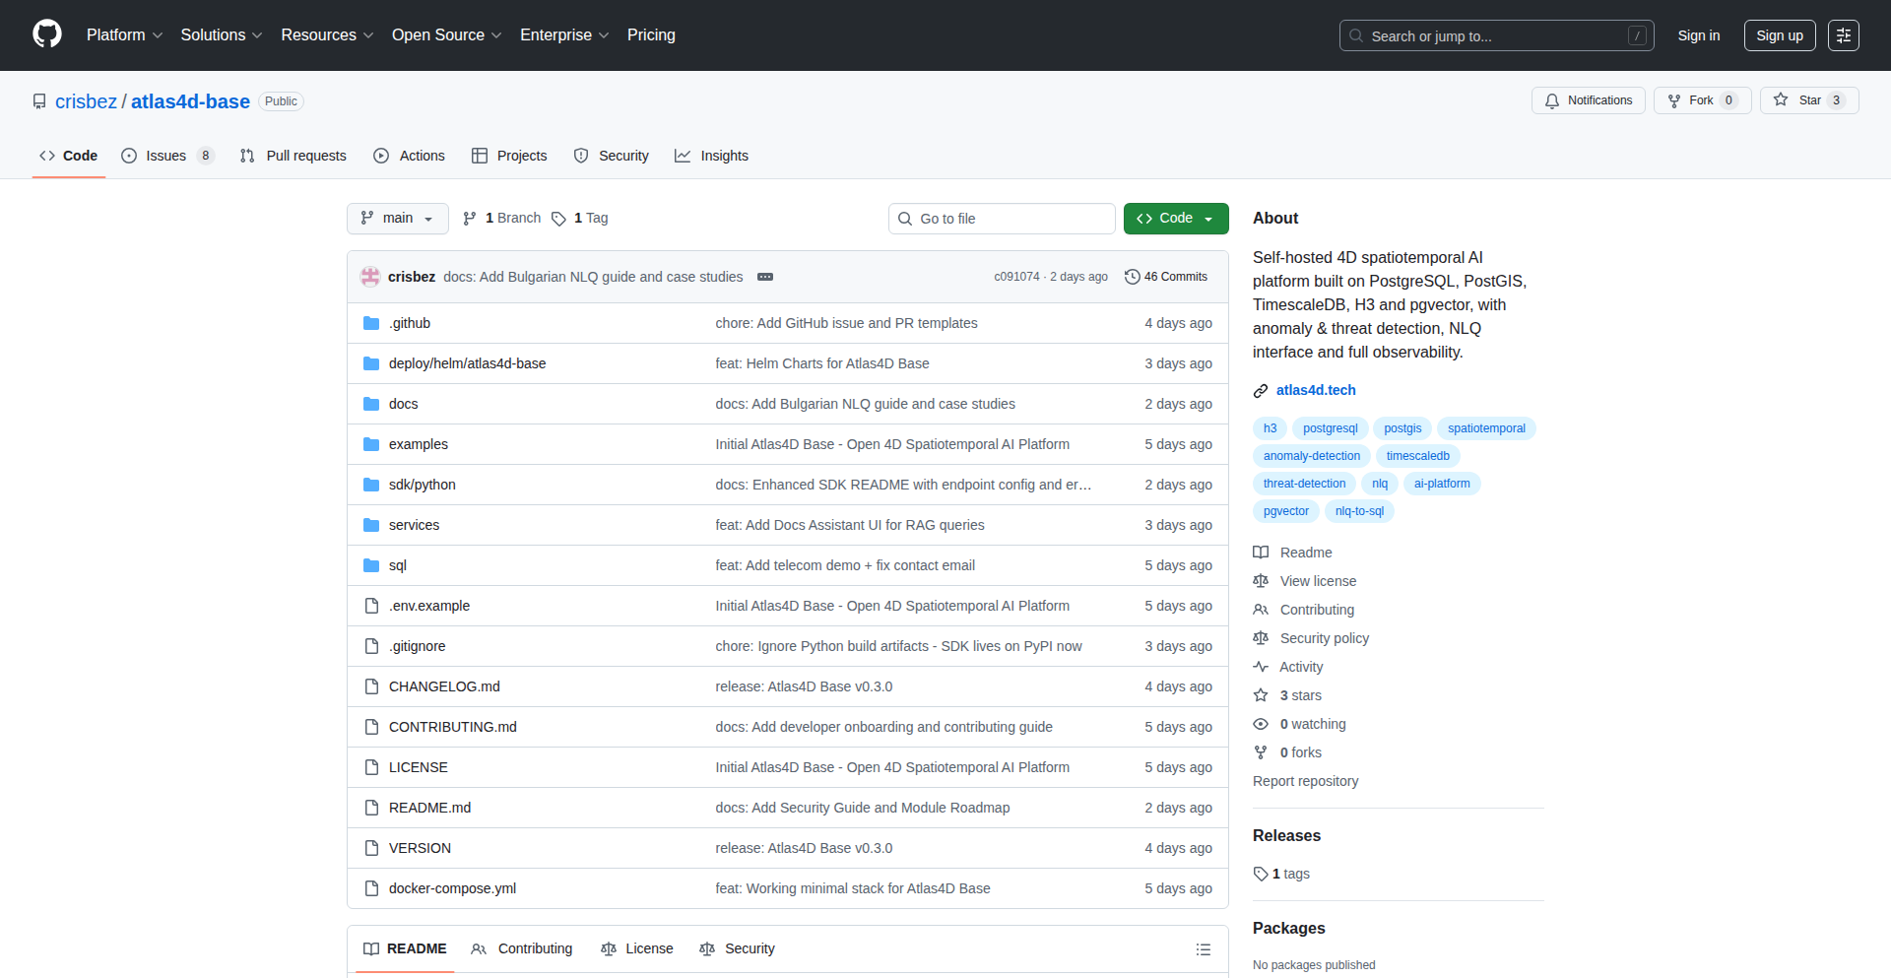The image size is (1891, 978).
Task: Open the README outline list icon
Action: coord(1204,949)
